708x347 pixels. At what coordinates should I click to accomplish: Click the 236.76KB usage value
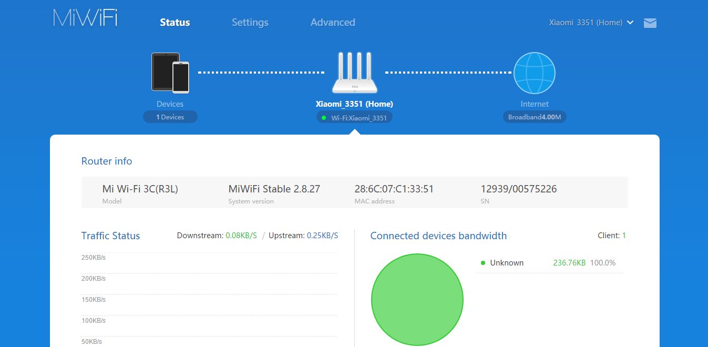(x=569, y=263)
